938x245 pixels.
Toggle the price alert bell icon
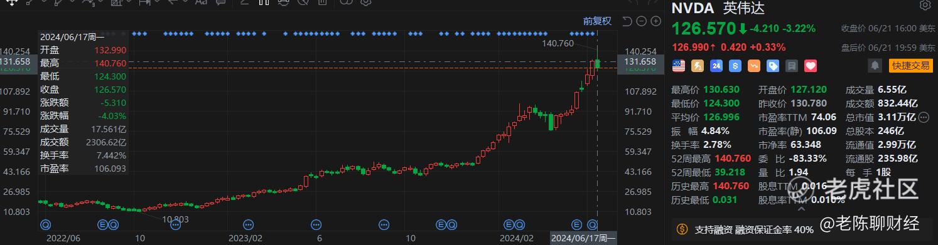pos(875,65)
